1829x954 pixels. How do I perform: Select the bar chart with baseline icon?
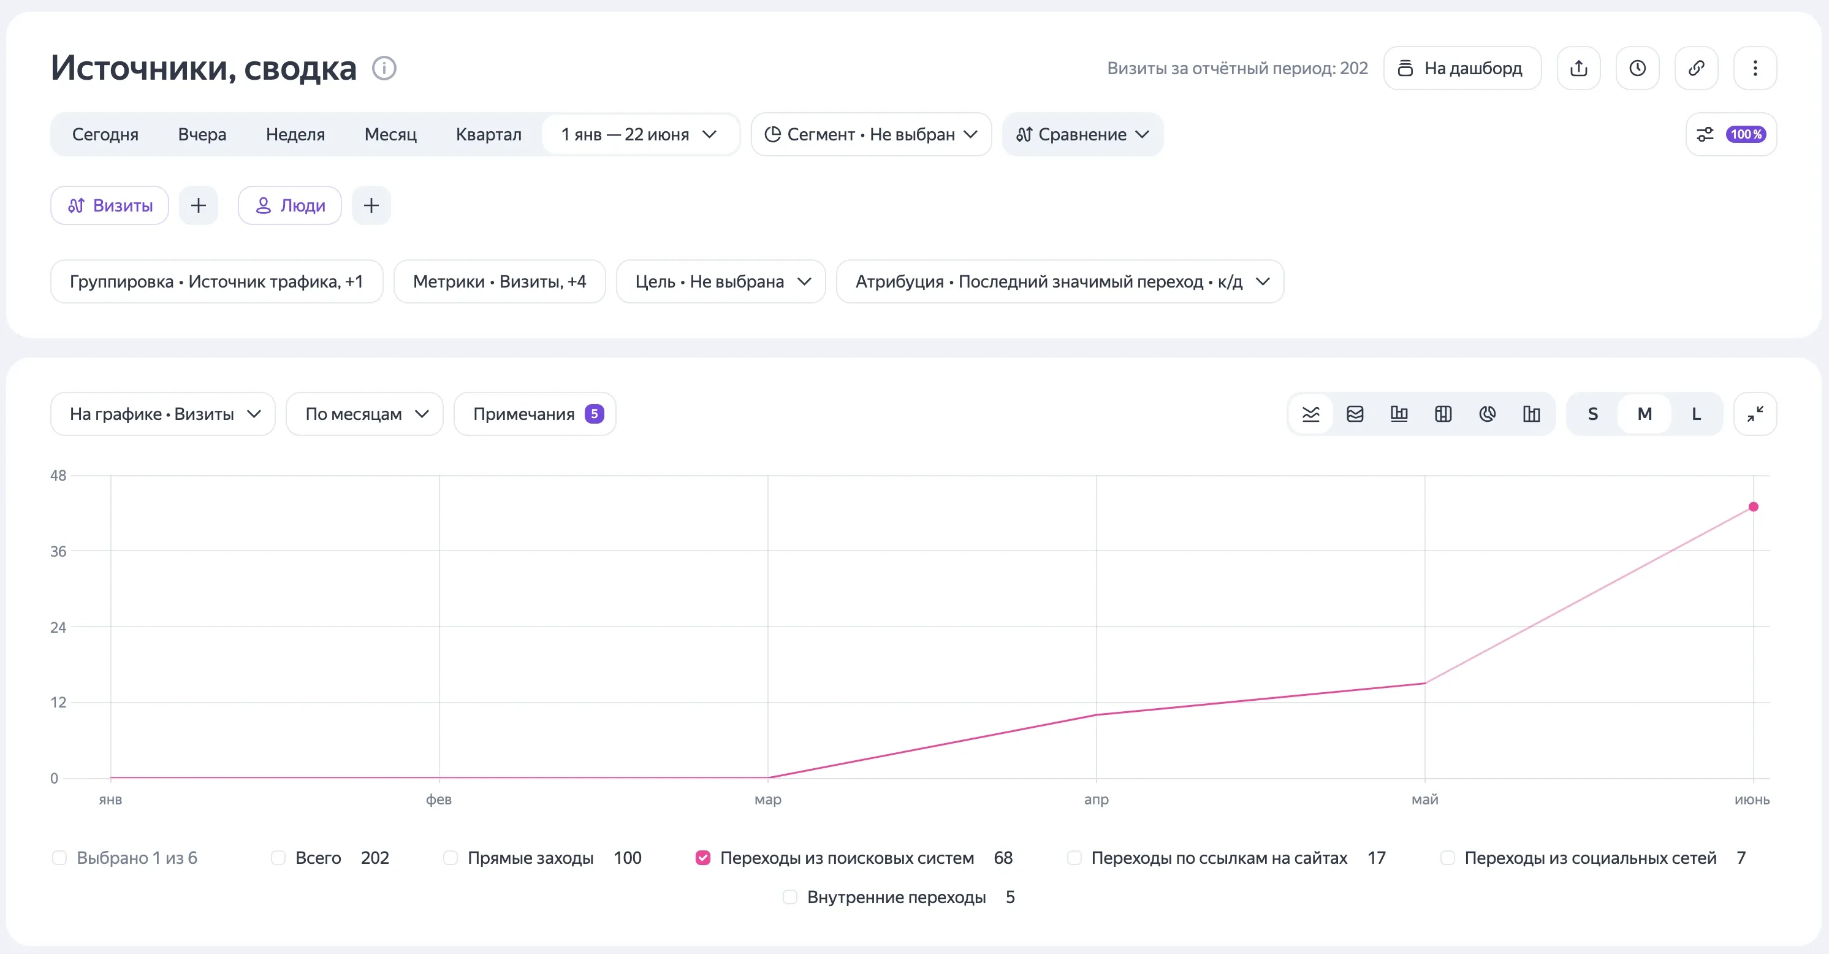click(x=1399, y=414)
